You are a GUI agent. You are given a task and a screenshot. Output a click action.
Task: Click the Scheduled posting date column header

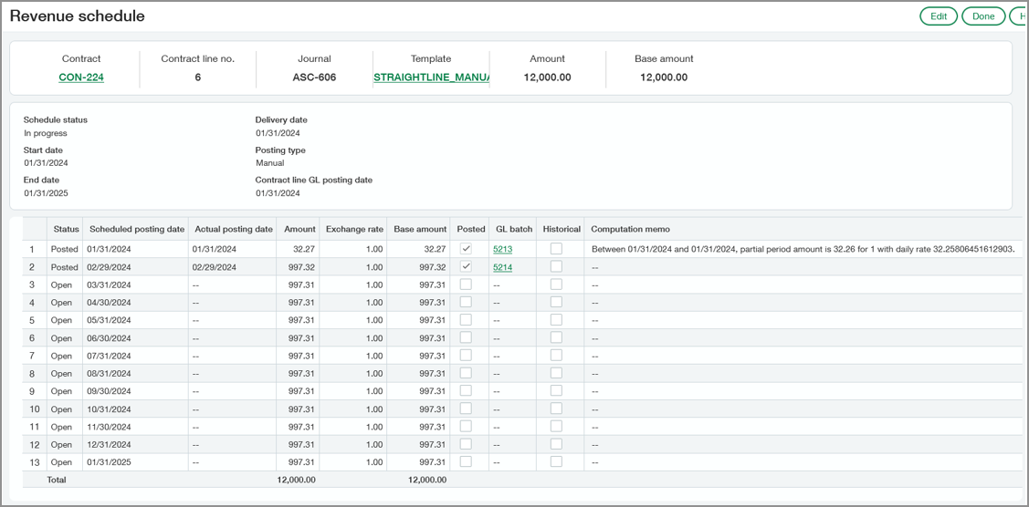point(137,229)
